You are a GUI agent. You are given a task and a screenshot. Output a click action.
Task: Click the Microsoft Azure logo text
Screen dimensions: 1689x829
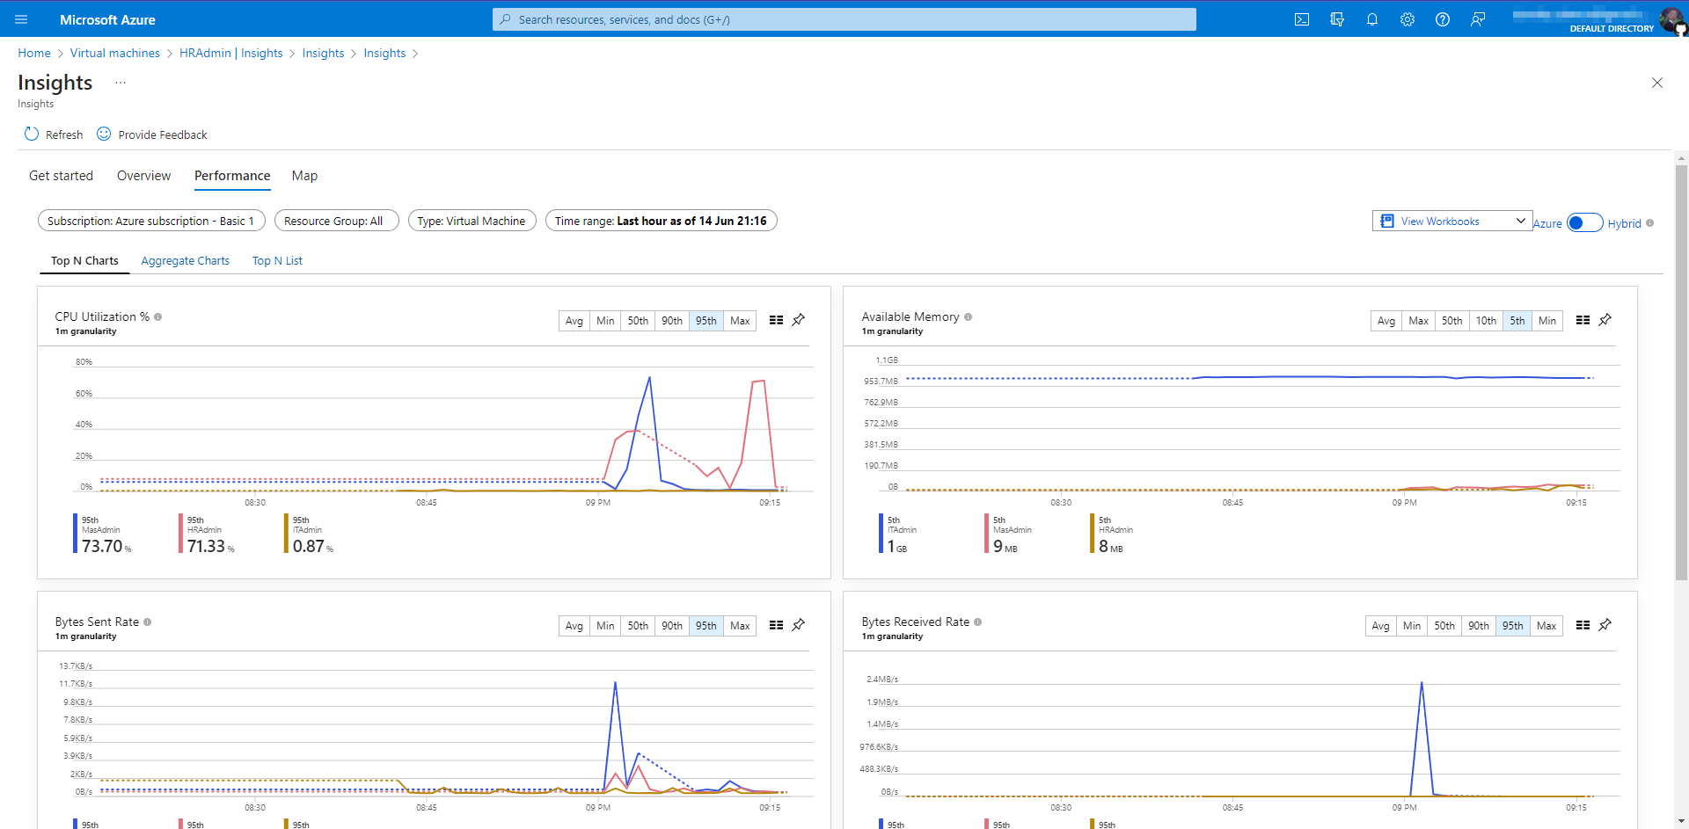click(107, 19)
